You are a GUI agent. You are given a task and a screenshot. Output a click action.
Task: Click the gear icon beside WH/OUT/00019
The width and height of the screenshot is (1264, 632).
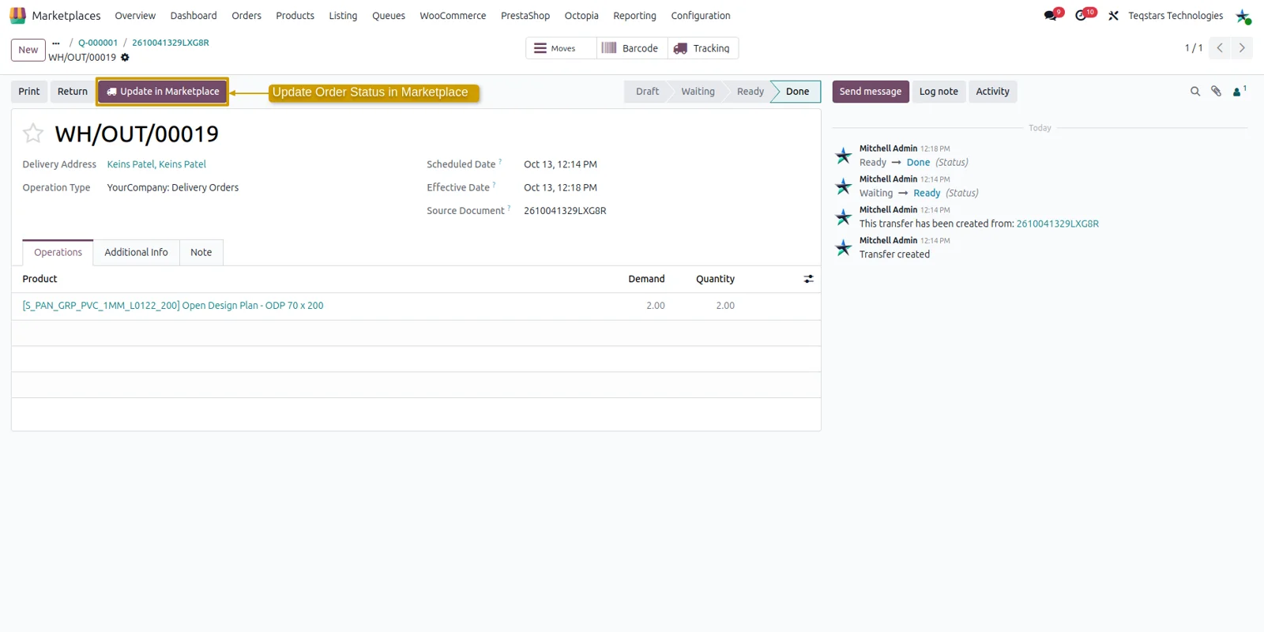tap(125, 58)
